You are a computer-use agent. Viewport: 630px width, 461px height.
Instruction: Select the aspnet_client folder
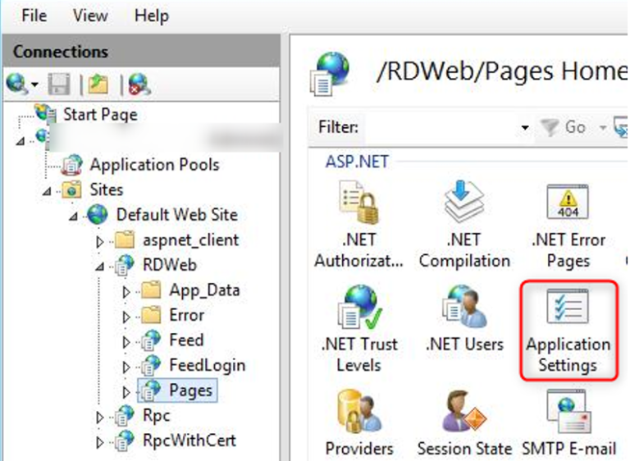click(191, 240)
